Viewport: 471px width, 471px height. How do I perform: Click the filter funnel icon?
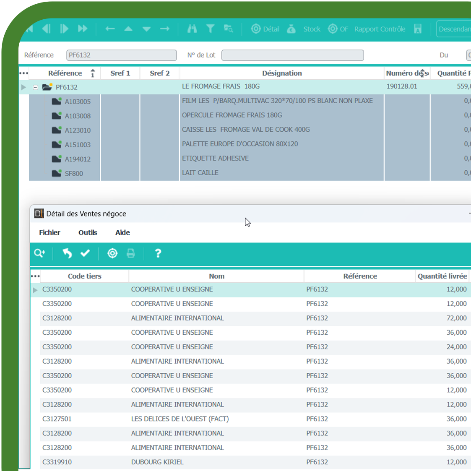pos(211,29)
